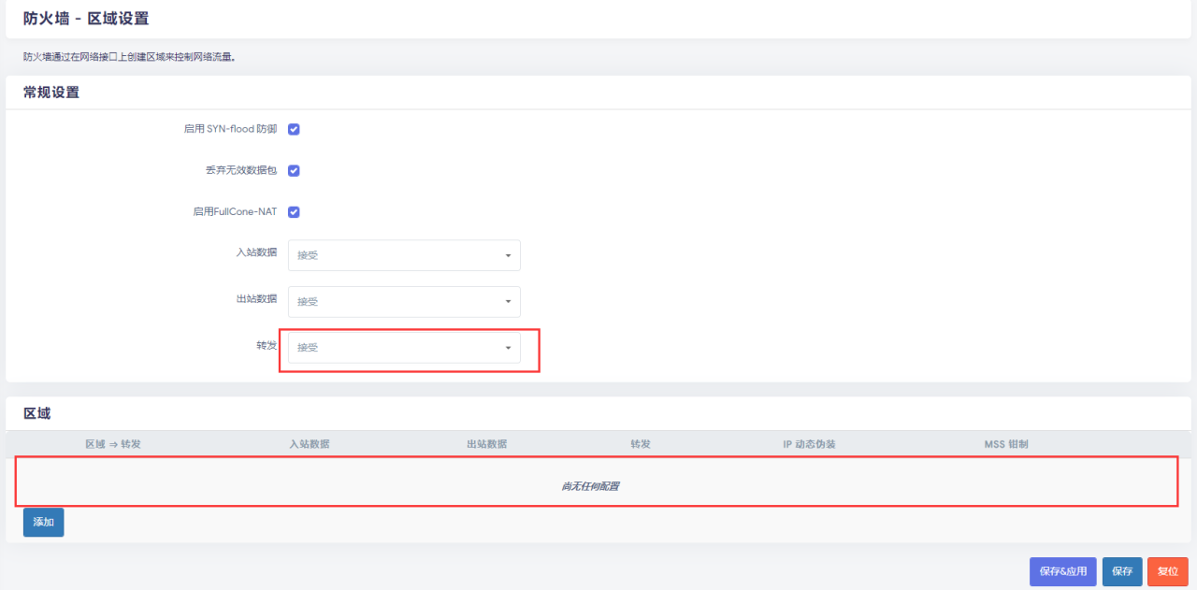The image size is (1197, 590).
Task: Click the 区域 ⇒ 转发 column header
Action: (x=112, y=444)
